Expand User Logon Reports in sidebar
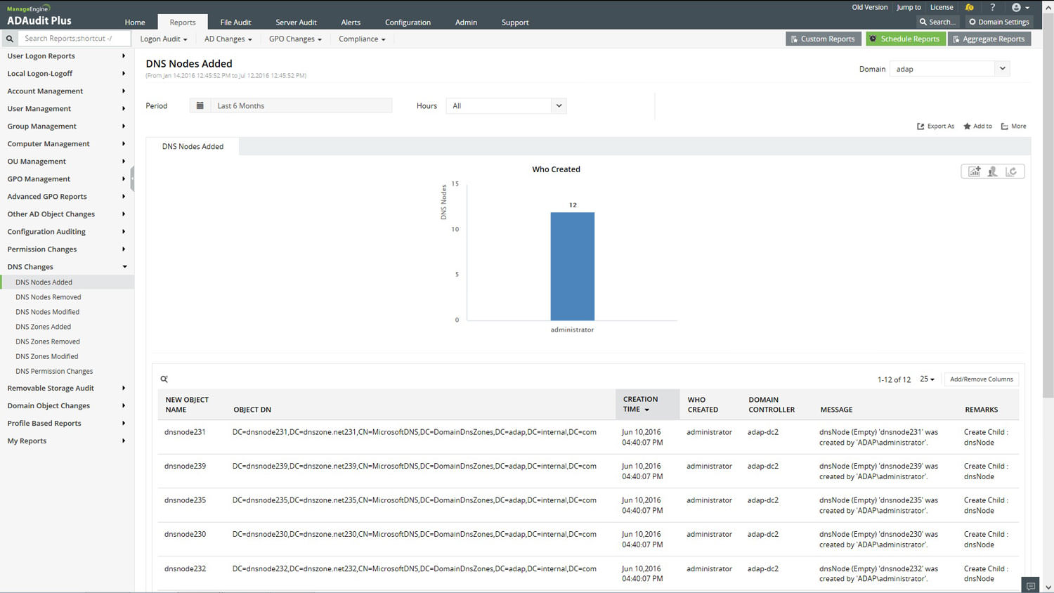 (x=67, y=56)
